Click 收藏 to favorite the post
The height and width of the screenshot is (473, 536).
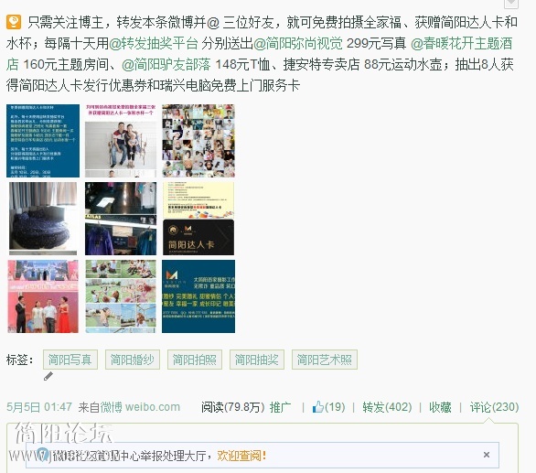pyautogui.click(x=440, y=407)
